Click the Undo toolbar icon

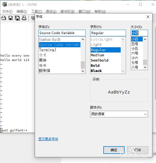(33, 18)
